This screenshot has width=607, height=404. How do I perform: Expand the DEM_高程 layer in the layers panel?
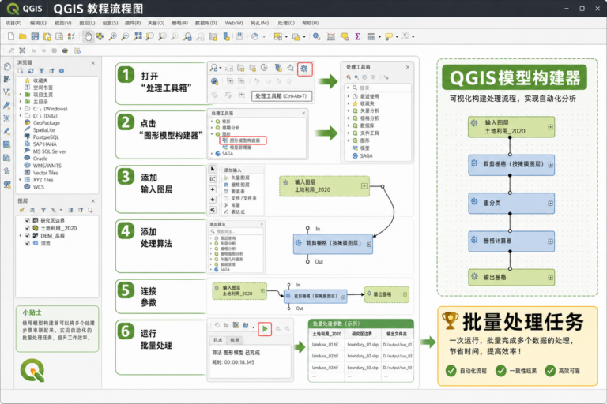[21, 235]
